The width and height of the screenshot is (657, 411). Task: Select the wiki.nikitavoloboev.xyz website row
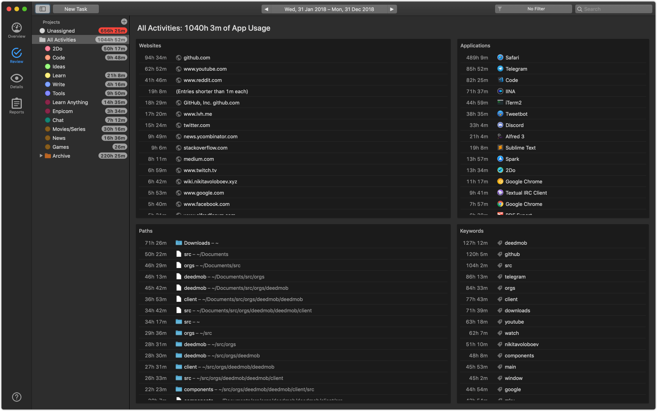(x=293, y=181)
